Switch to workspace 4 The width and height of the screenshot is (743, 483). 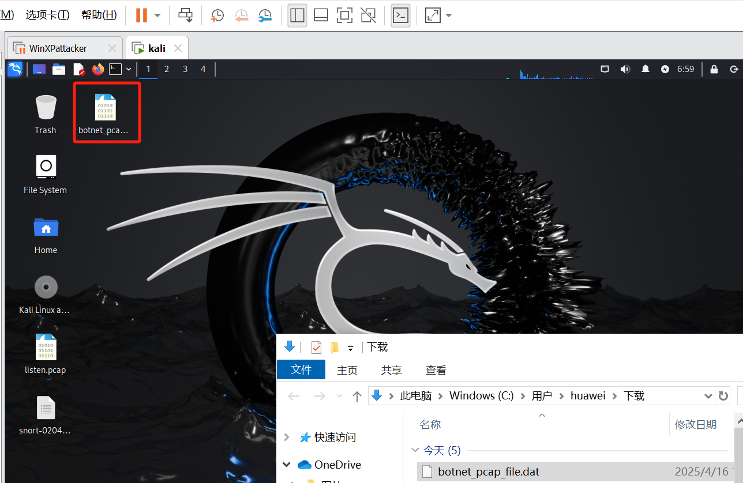[203, 69]
